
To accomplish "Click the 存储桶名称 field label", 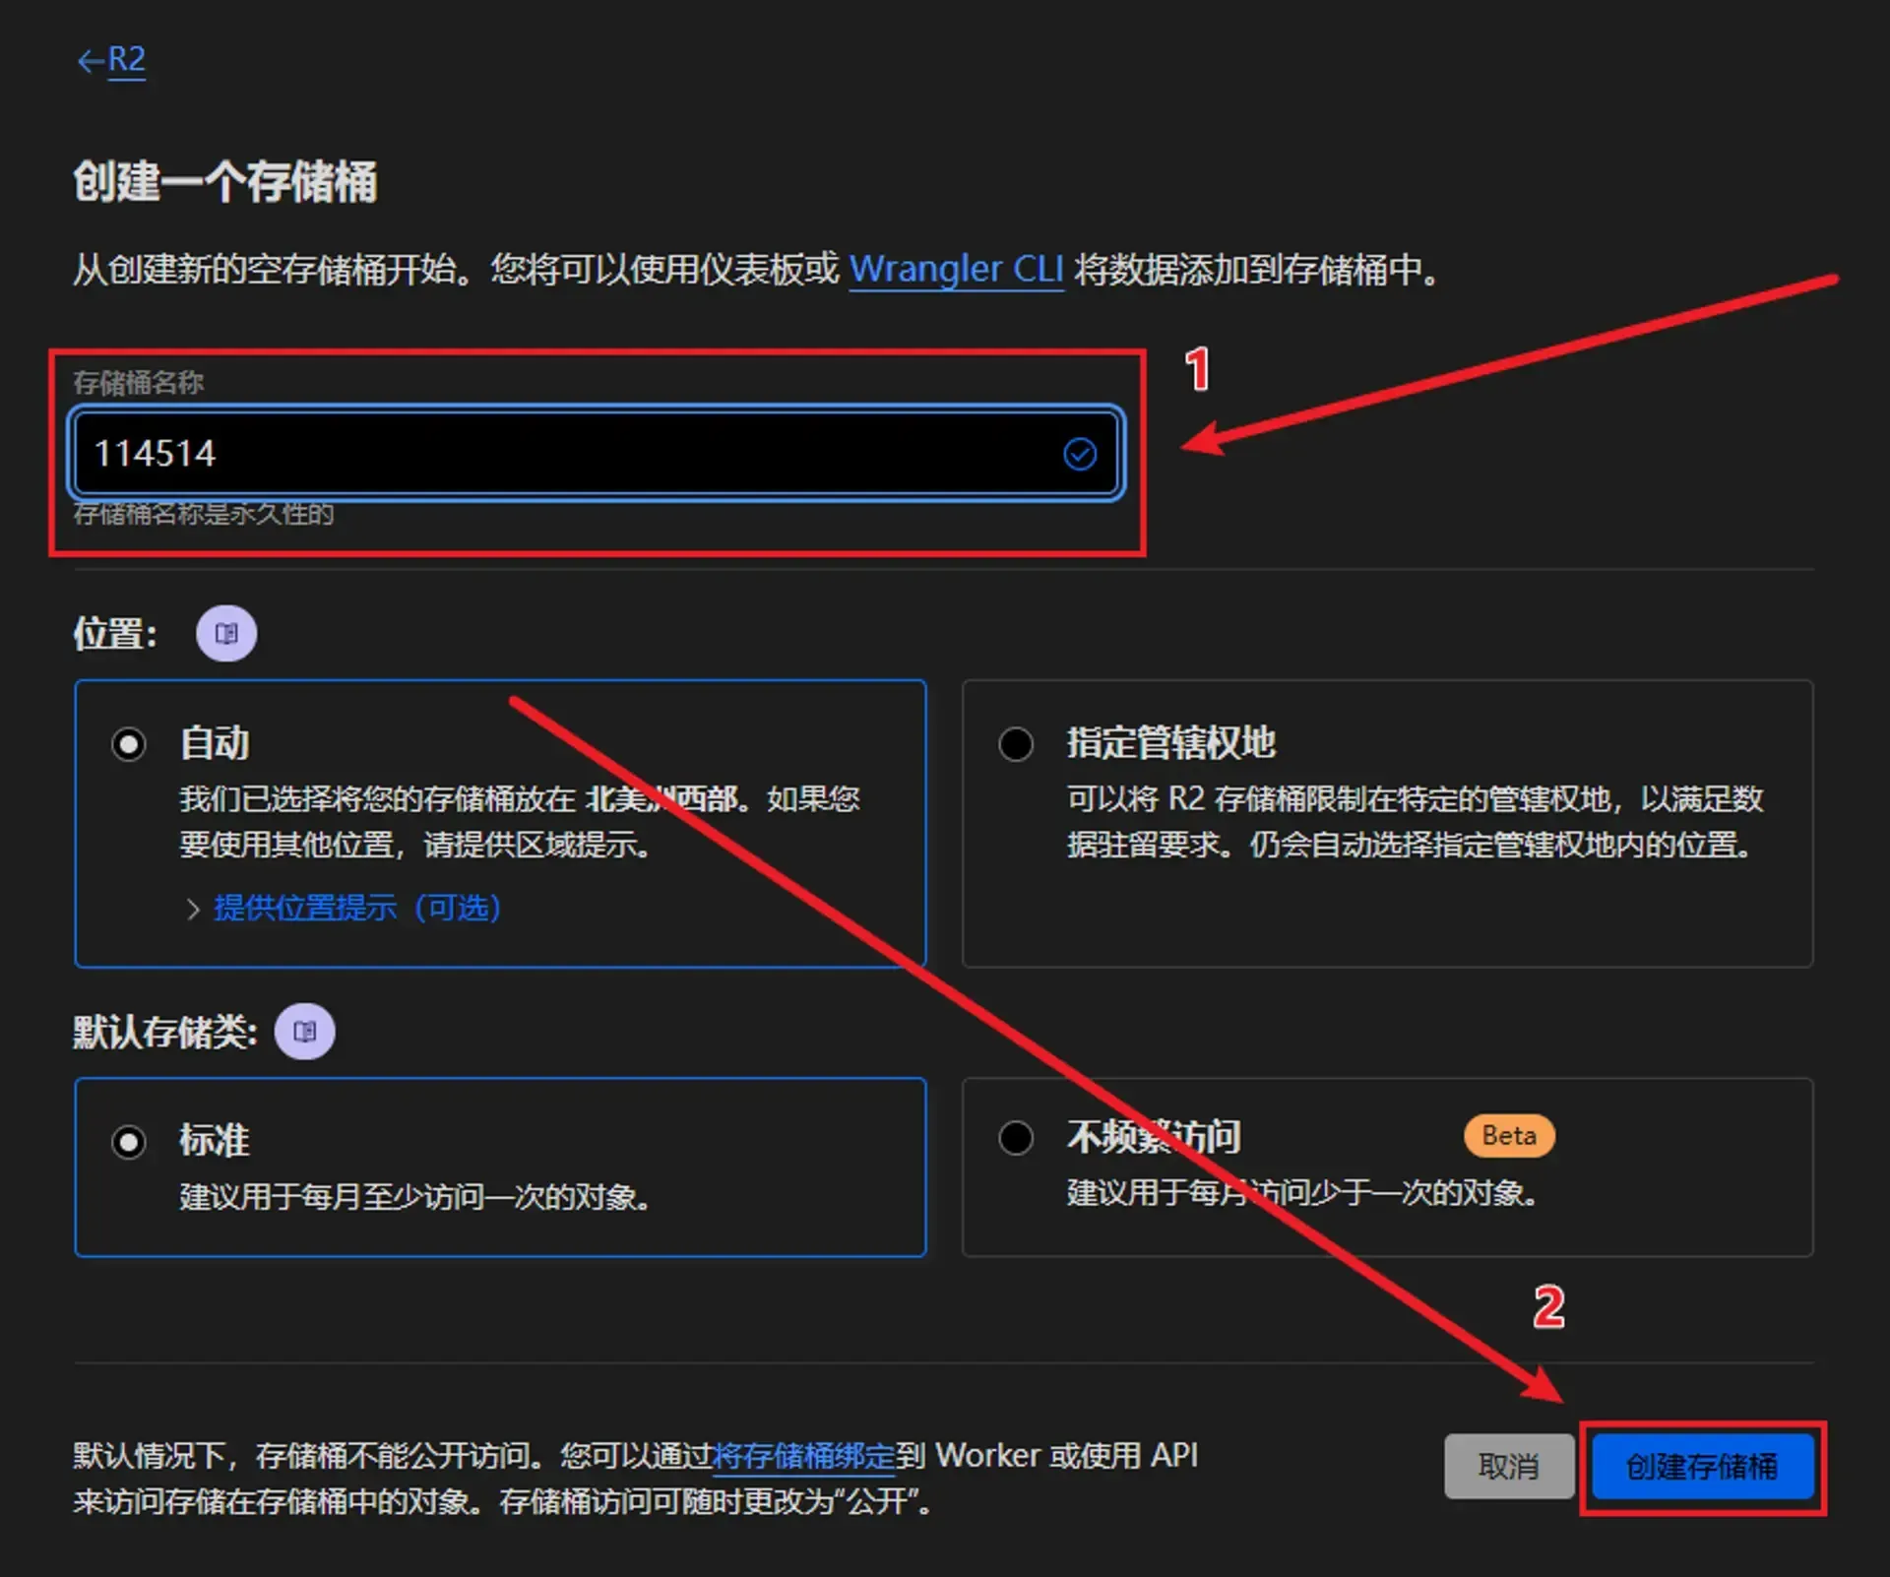I will coord(139,383).
